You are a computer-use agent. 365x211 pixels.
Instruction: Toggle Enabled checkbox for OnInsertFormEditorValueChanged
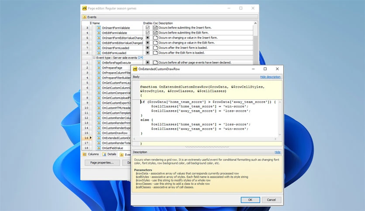148,37
